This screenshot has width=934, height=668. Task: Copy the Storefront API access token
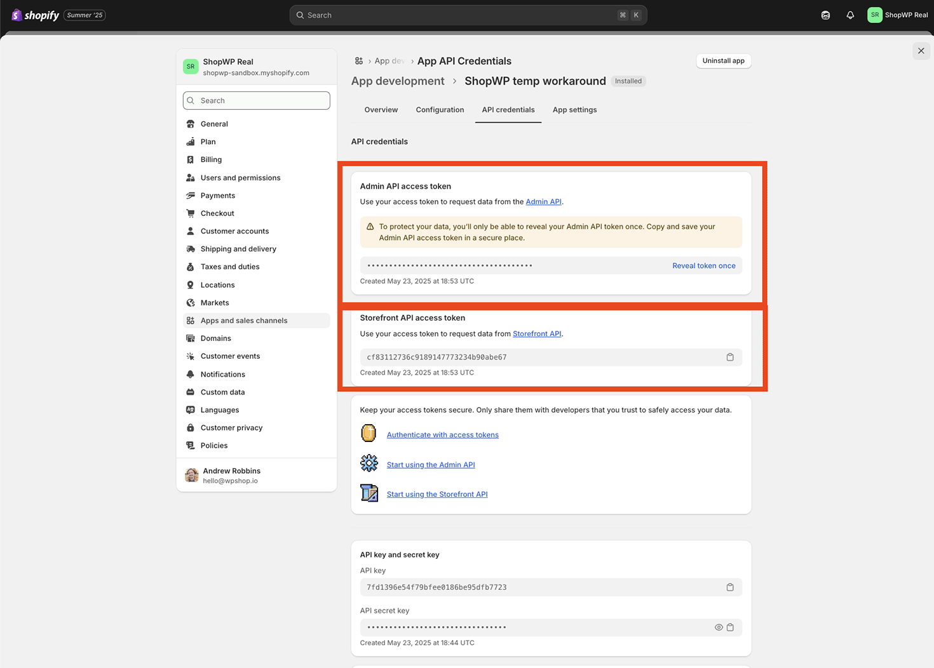(x=730, y=357)
